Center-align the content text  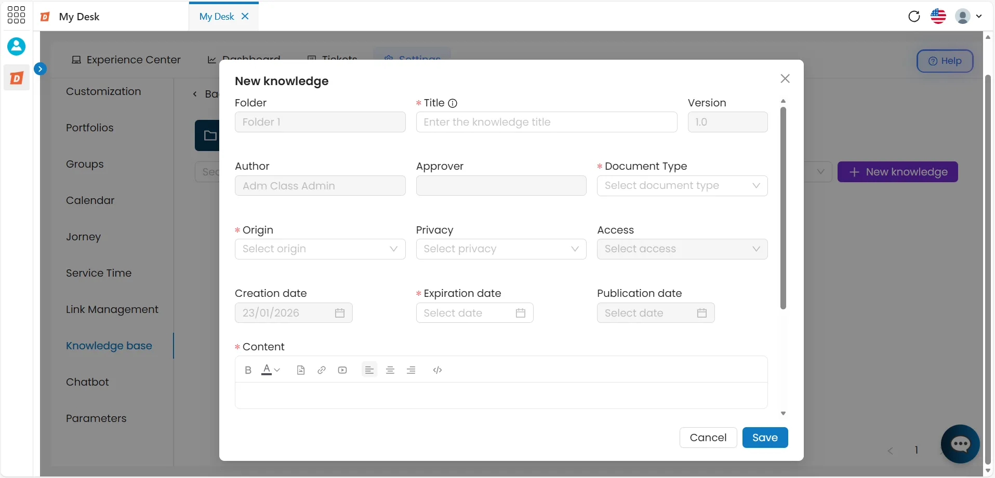pos(390,370)
